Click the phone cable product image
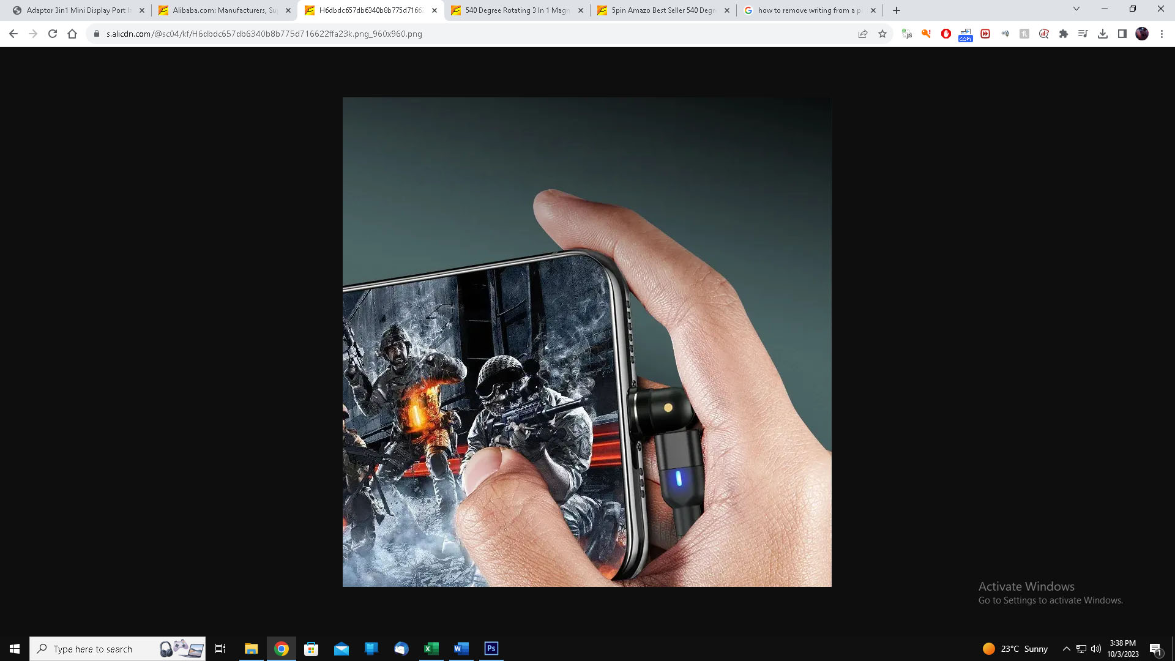The width and height of the screenshot is (1175, 661). click(x=587, y=342)
